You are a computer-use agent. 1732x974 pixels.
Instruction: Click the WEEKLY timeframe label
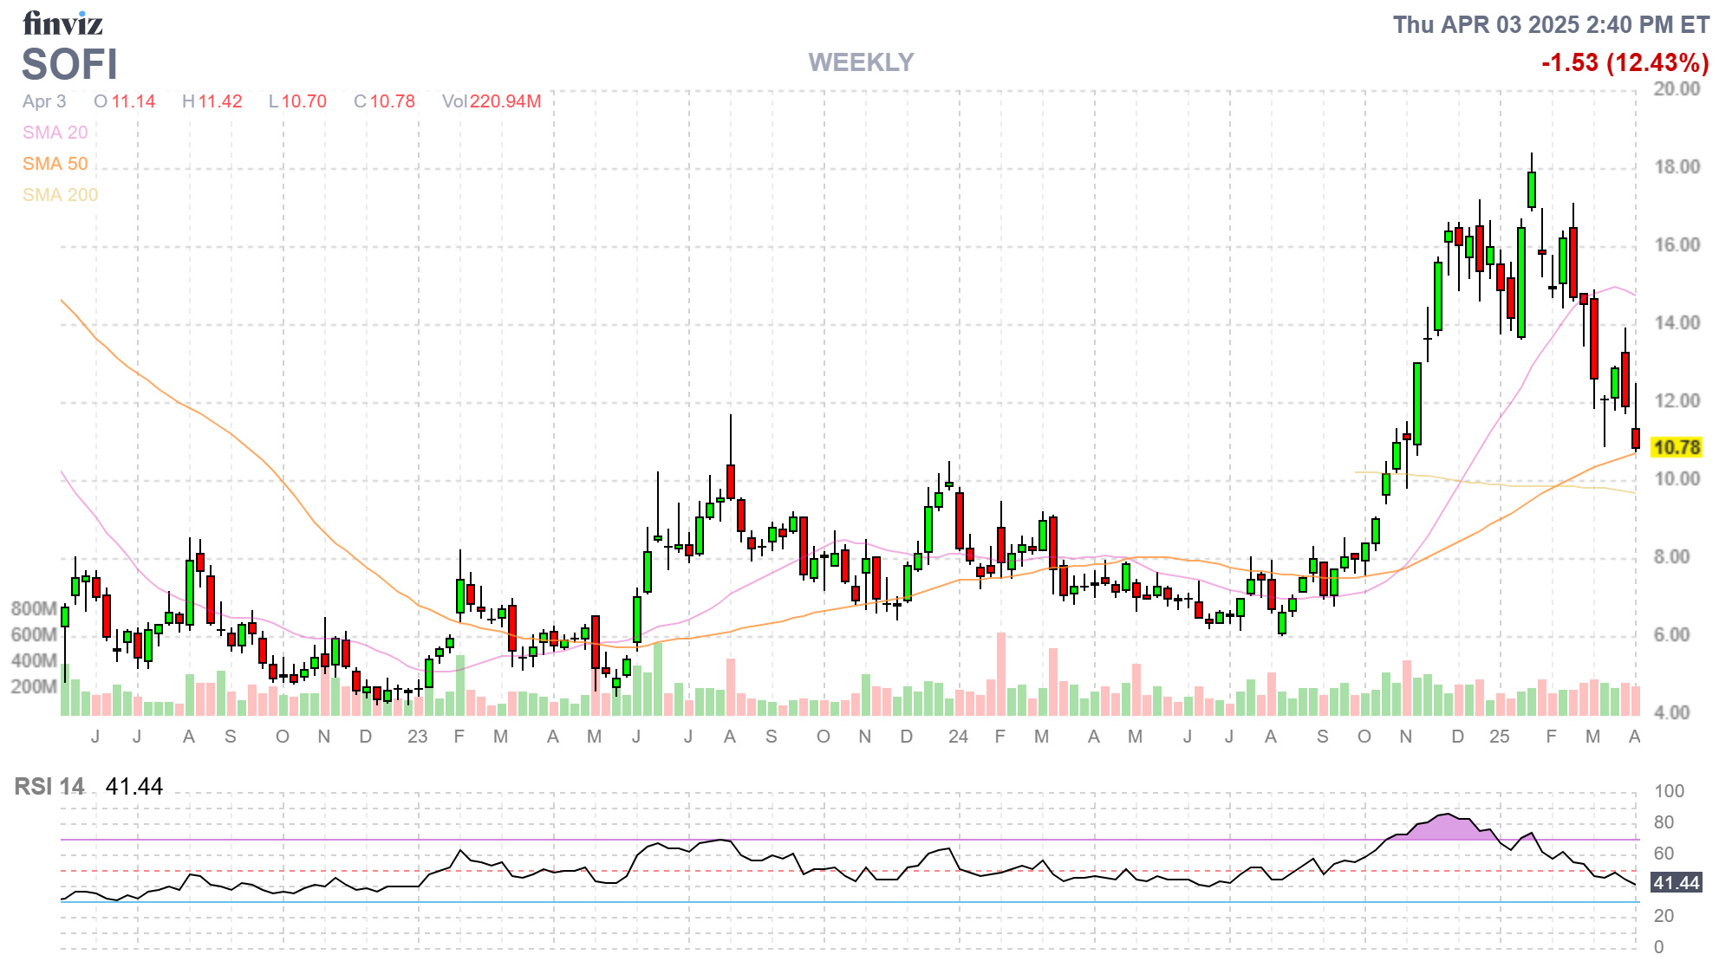click(x=861, y=62)
